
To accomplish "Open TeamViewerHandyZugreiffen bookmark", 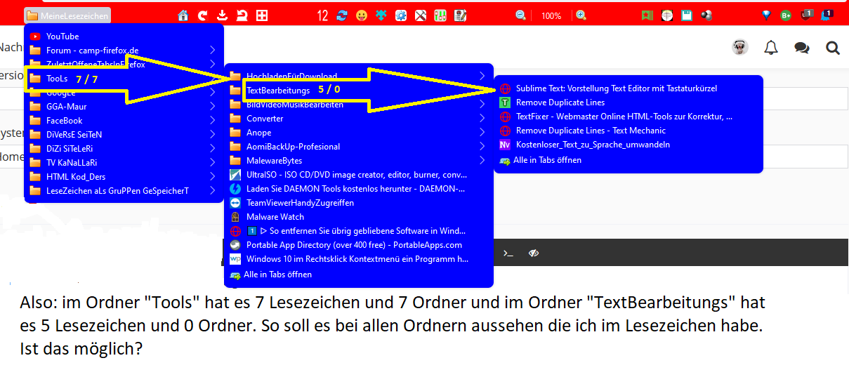I will (x=358, y=203).
